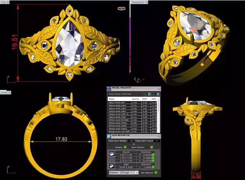
Task: Click the 10.00 X 6.20 pear size cell
Action: [126, 167]
